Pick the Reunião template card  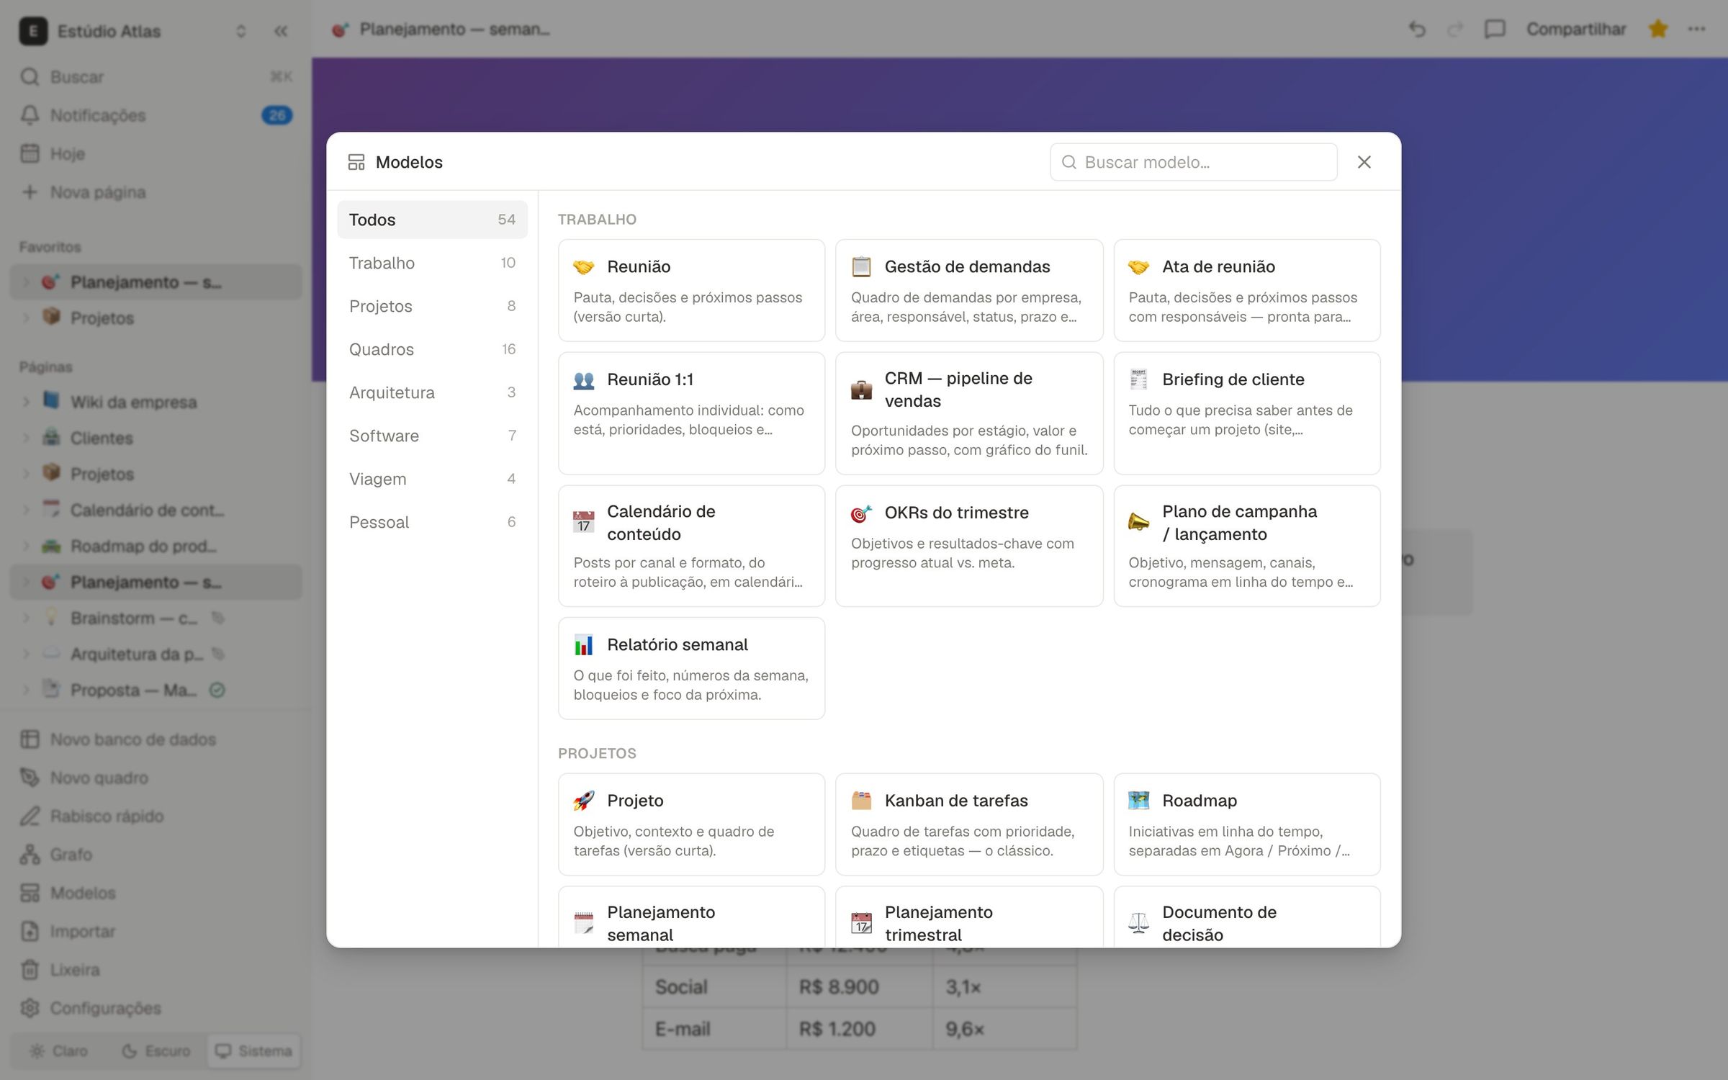[691, 290]
